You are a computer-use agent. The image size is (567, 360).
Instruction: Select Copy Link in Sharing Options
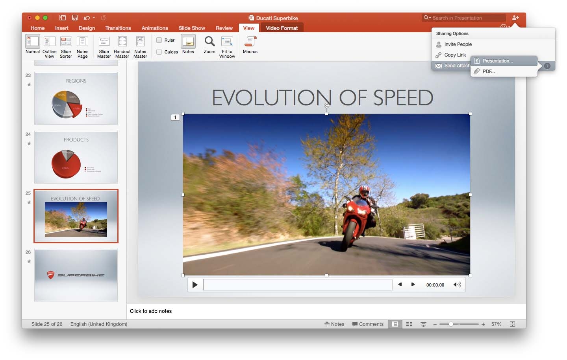pos(455,55)
